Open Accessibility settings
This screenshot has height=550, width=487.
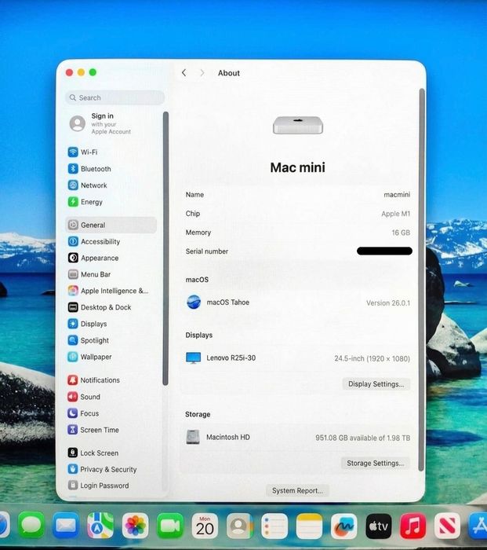[94, 241]
